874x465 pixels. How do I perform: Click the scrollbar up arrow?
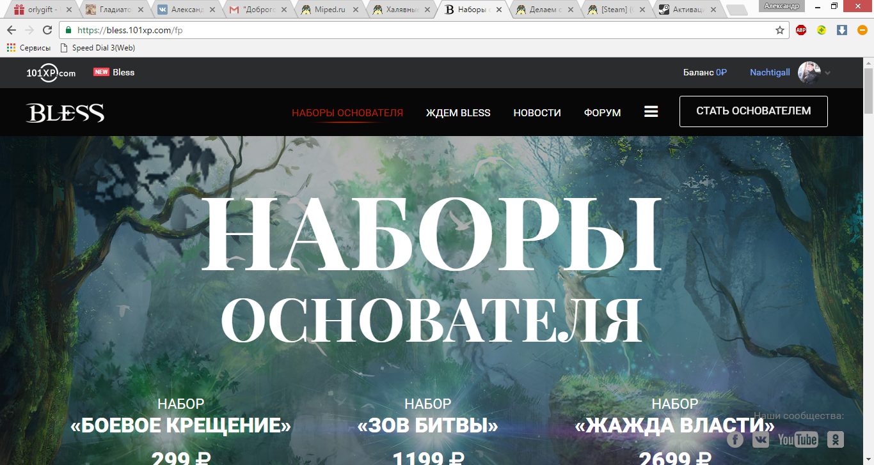coord(868,62)
